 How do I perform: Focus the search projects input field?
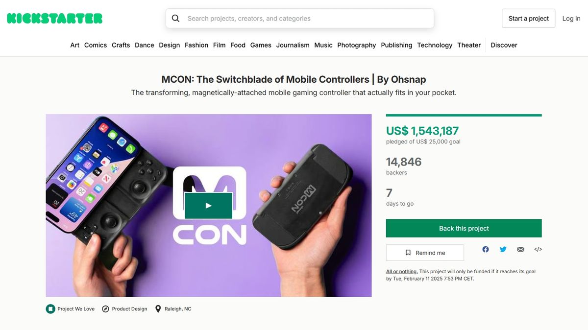pyautogui.click(x=300, y=19)
